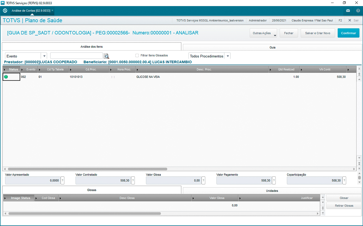Click help icon next to Valor Glosa
Screen dimensions: 363x226
[203, 181]
